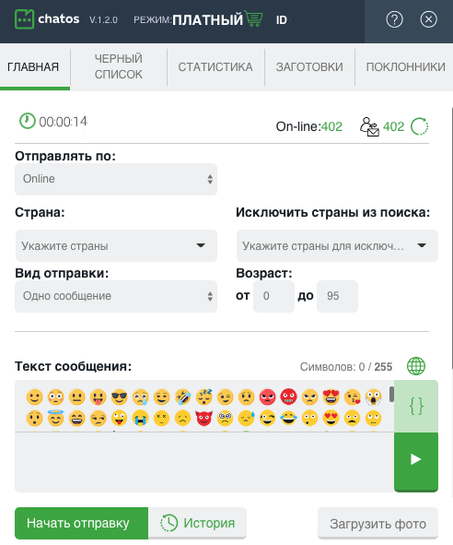Insert the sunglasses emoji
453x545 pixels.
(x=119, y=397)
